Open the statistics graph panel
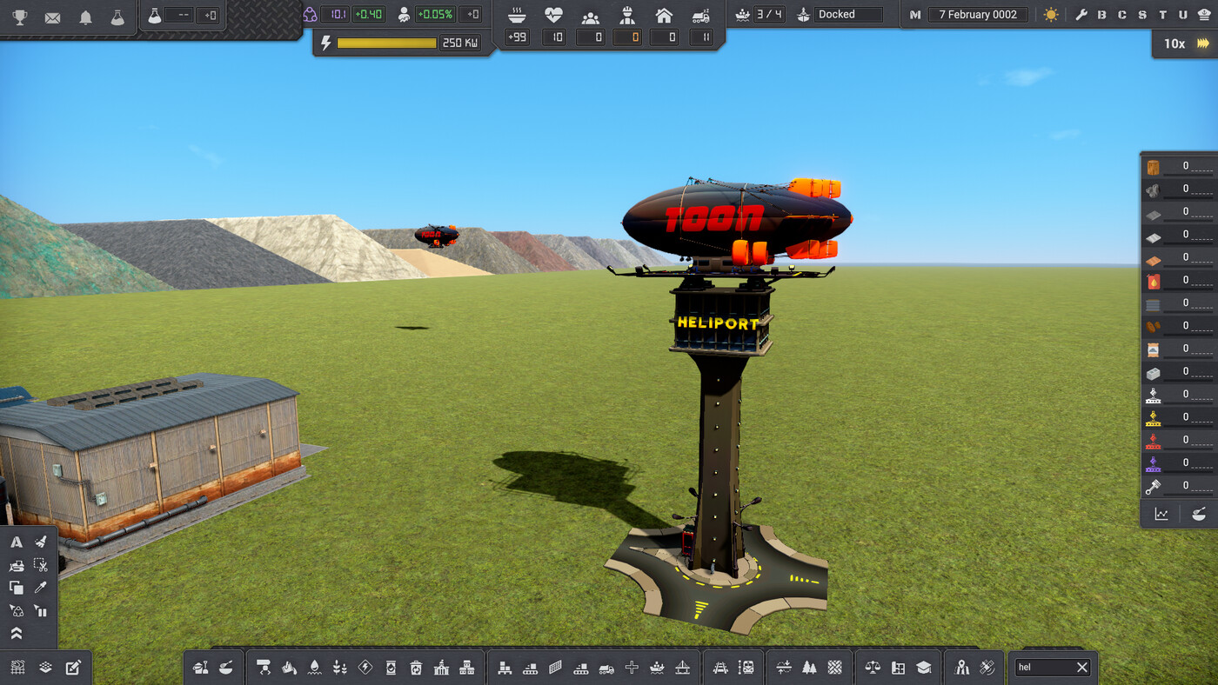Viewport: 1218px width, 685px height. tap(1161, 514)
